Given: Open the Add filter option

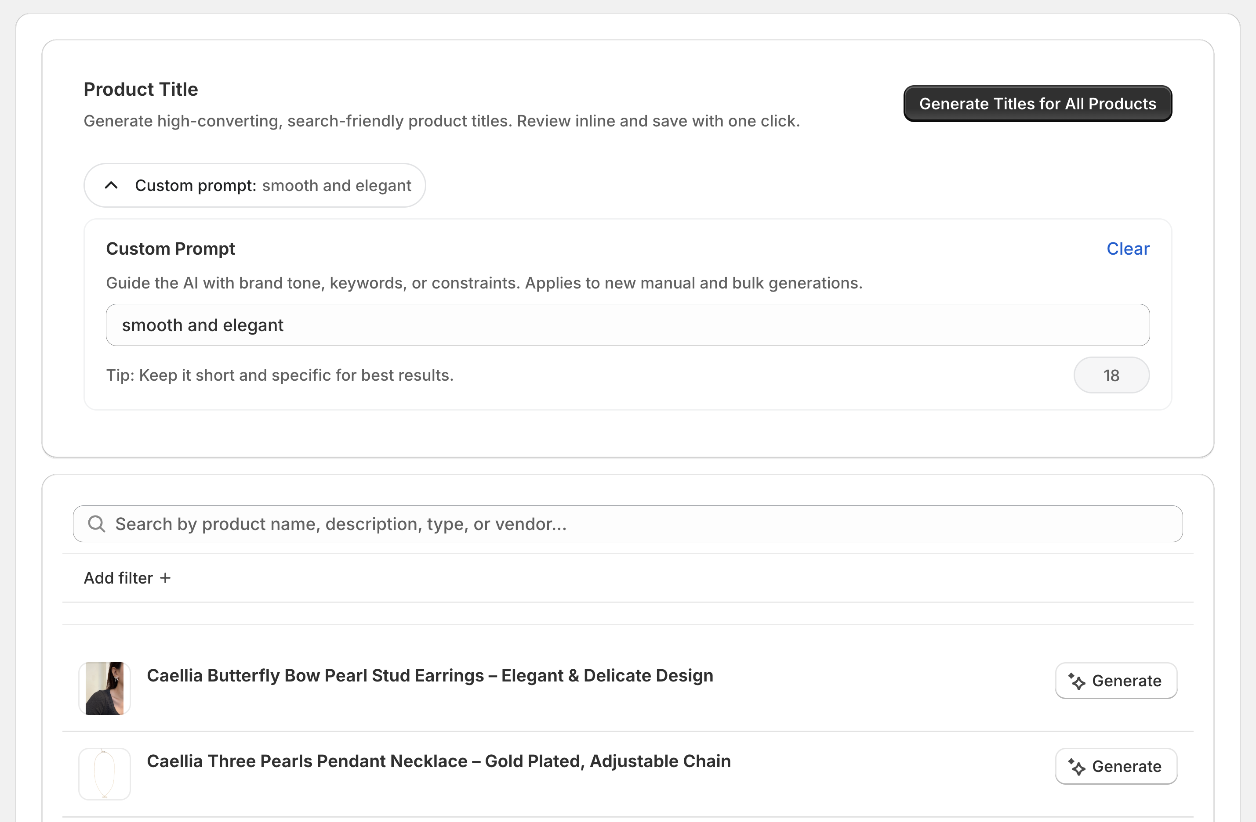Looking at the screenshot, I should [x=127, y=578].
